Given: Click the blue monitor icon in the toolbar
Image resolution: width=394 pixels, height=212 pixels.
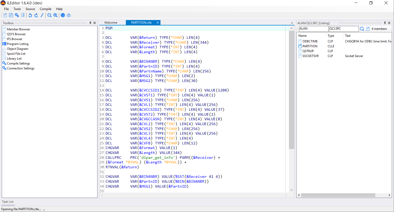Looking at the screenshot, I should click(63, 15).
